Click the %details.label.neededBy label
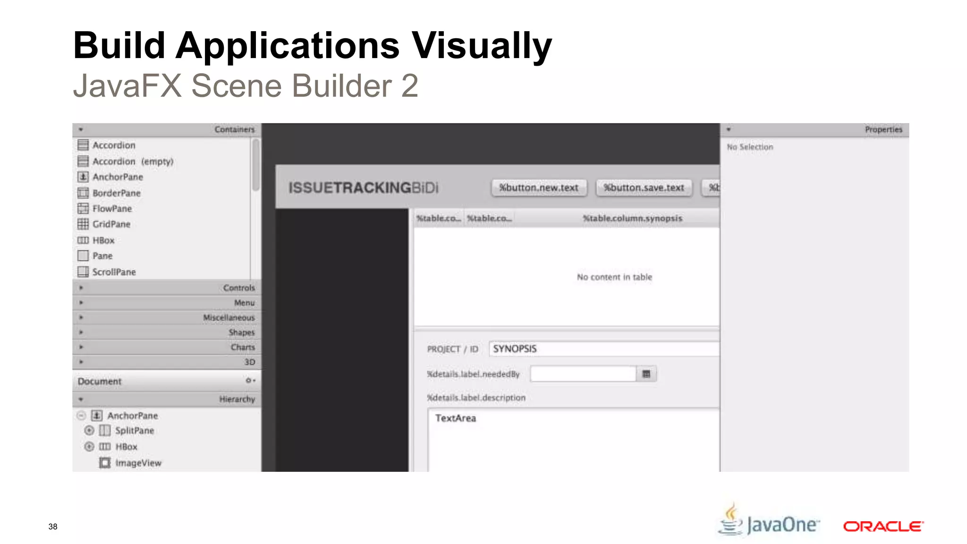 [x=473, y=374]
